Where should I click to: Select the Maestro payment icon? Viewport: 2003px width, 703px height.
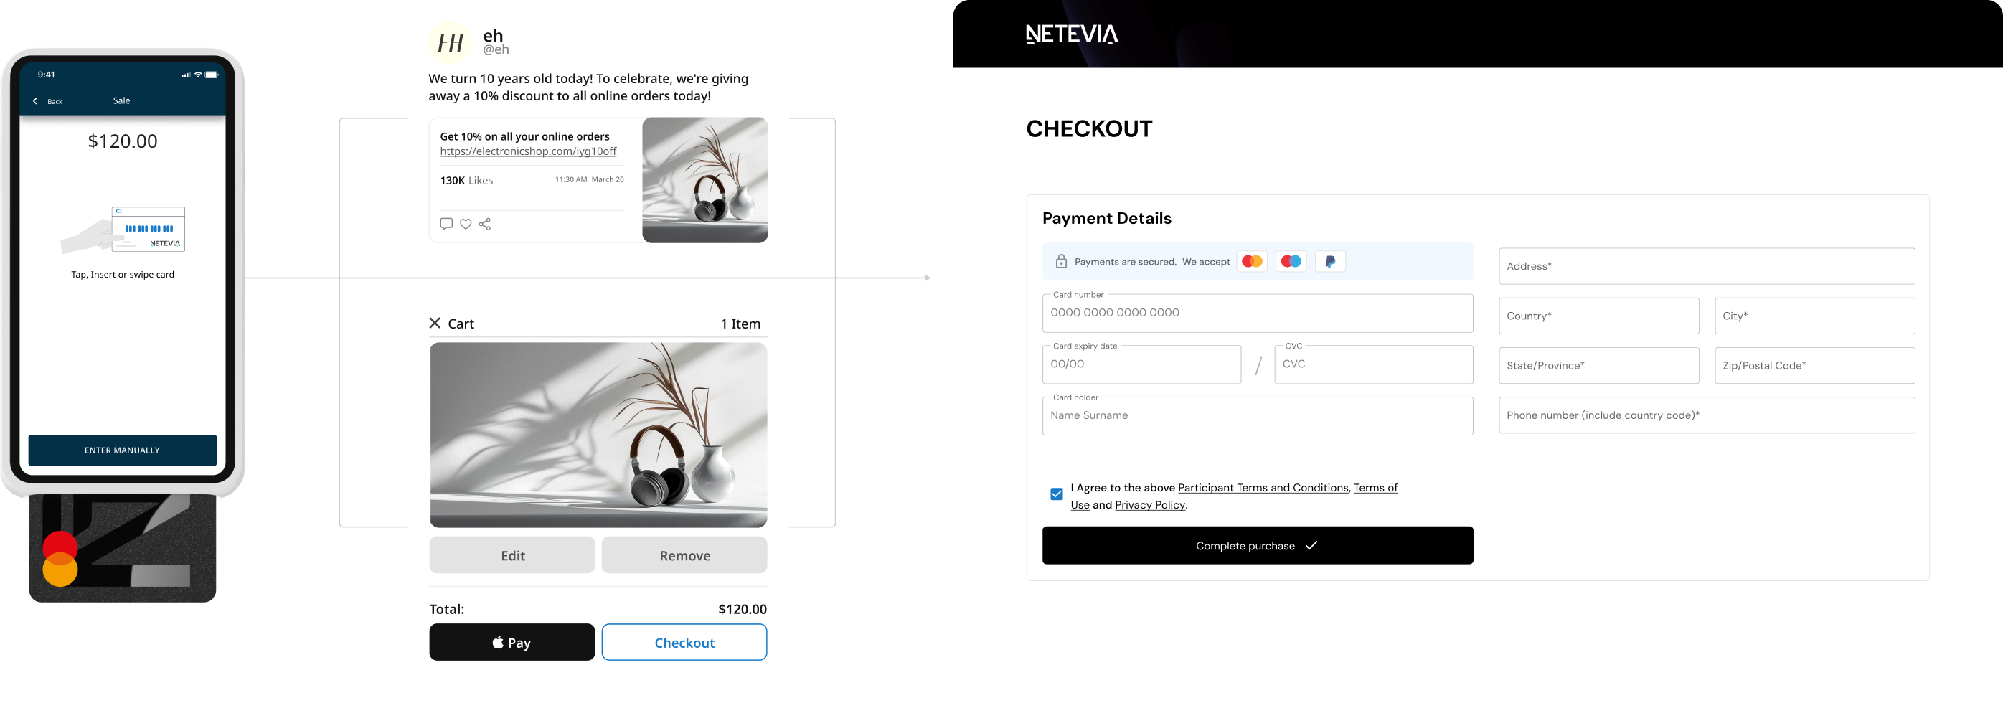(x=1291, y=261)
